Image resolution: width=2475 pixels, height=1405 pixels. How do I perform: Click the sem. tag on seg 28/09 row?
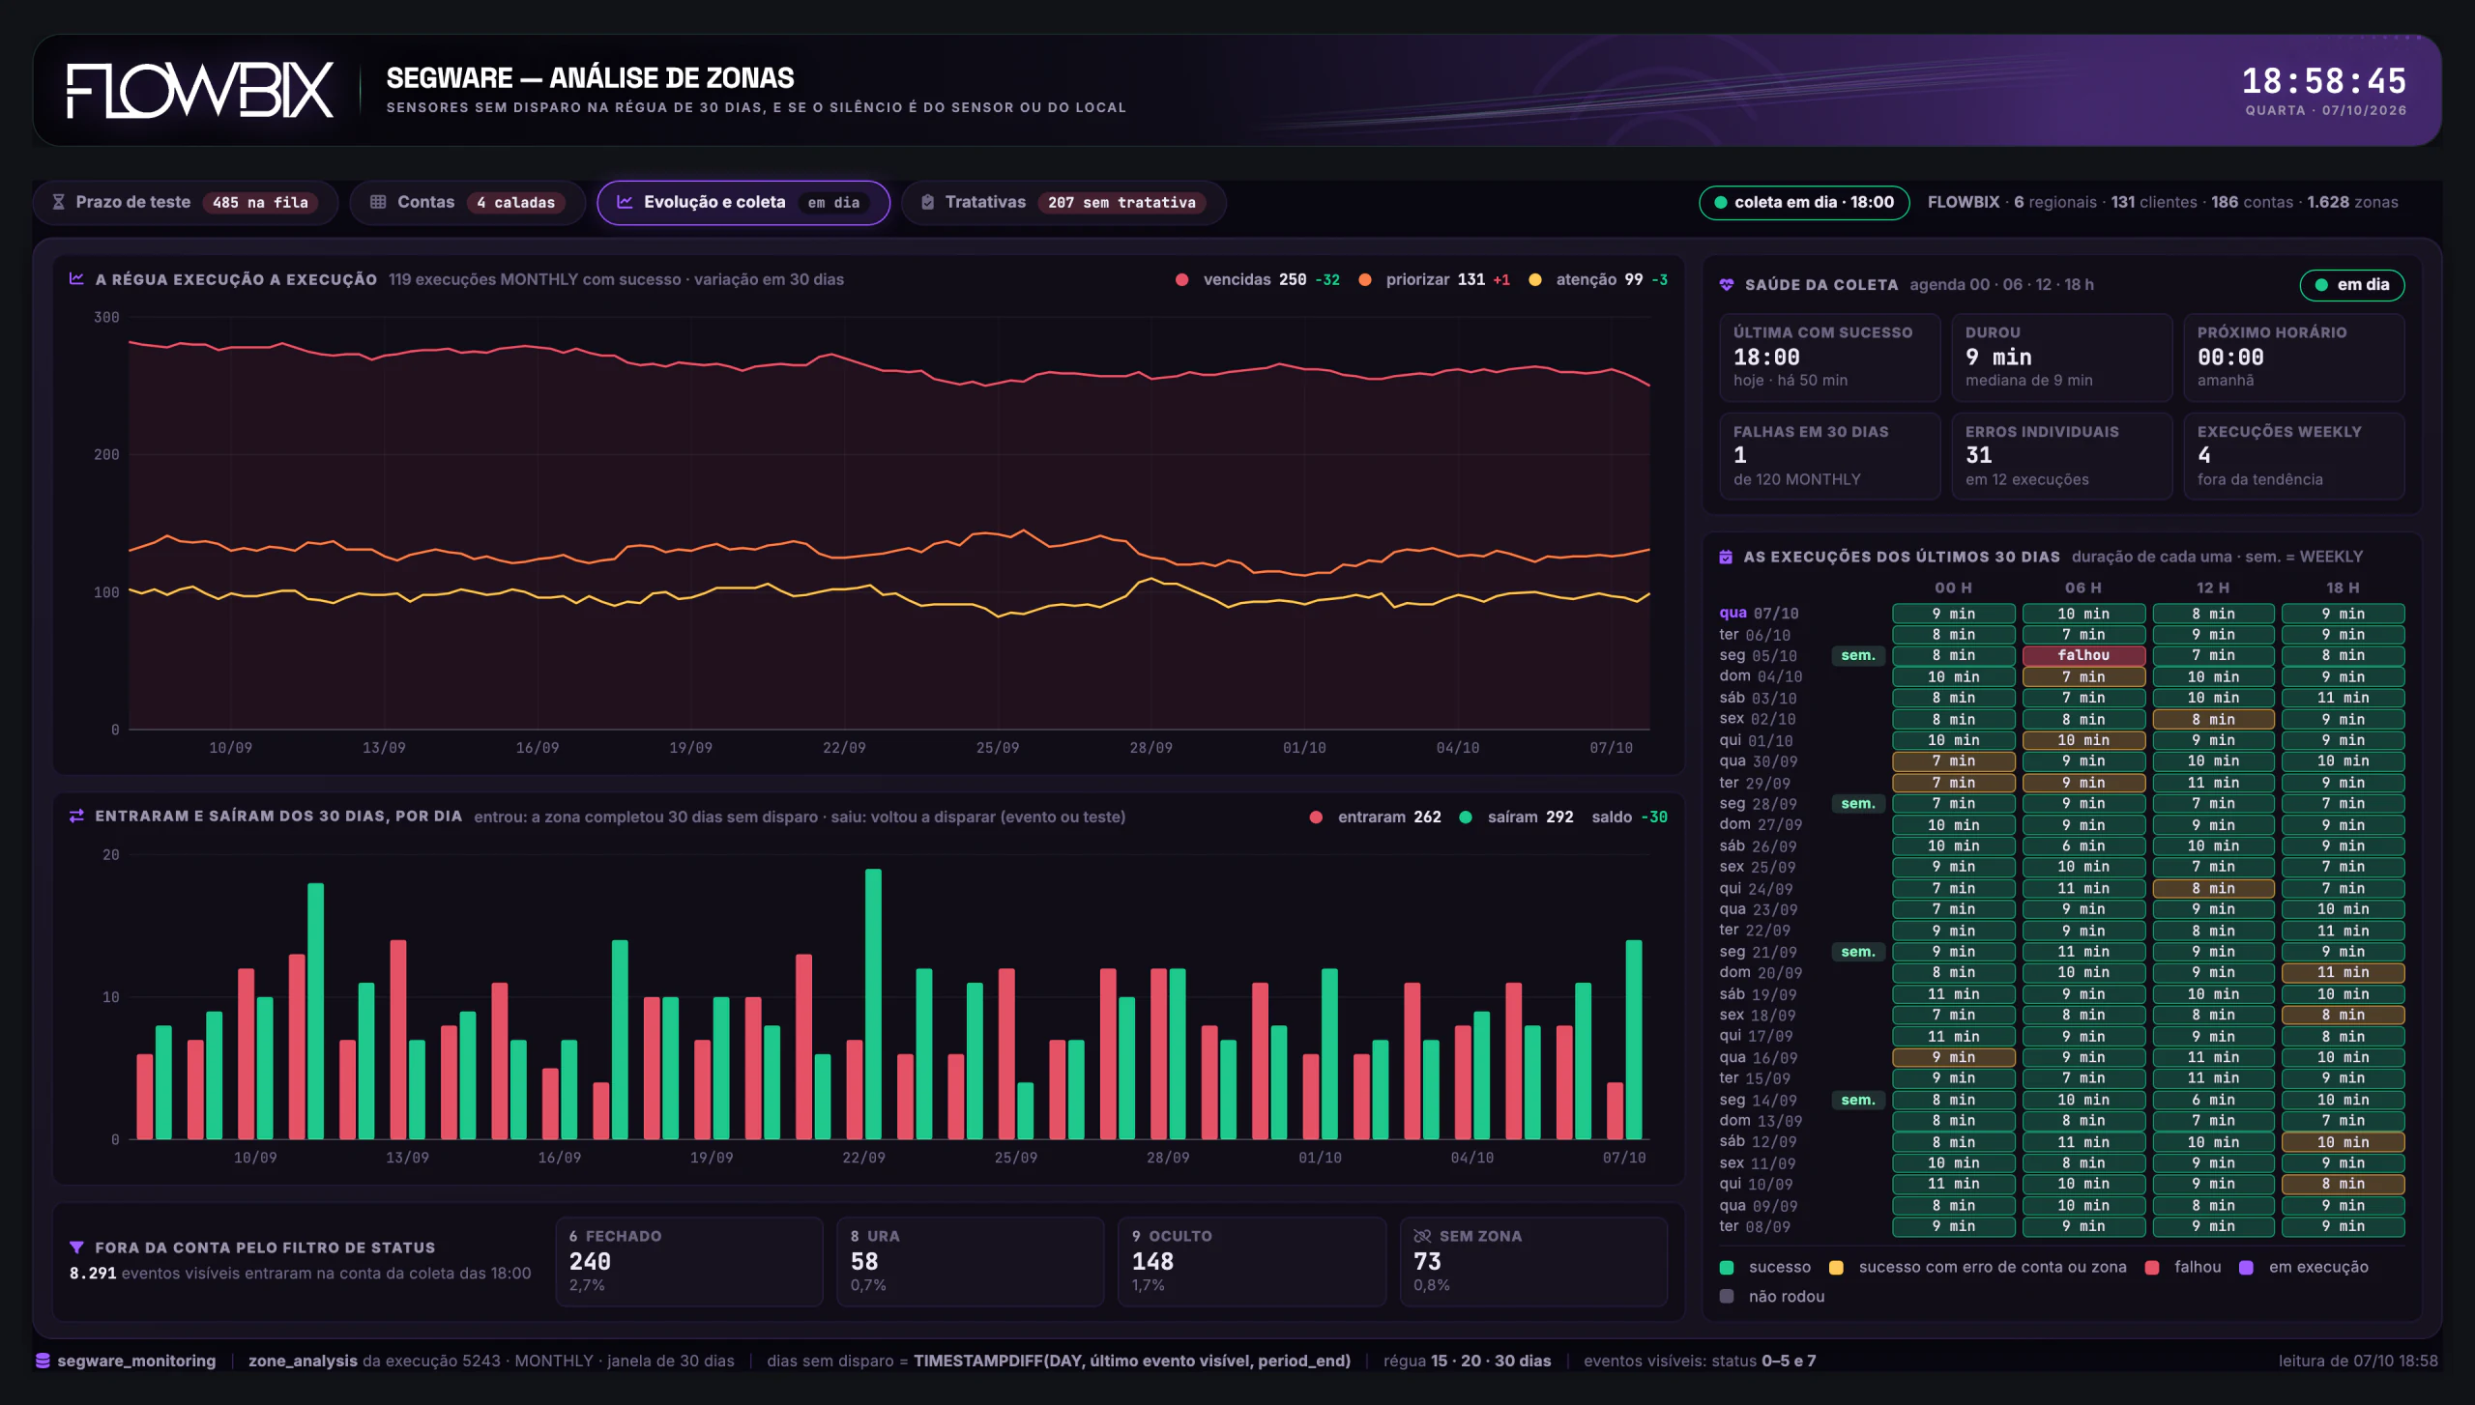[x=1857, y=804]
